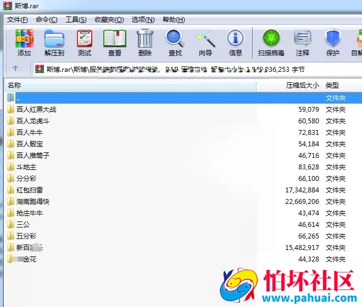Select the 百人推筒子 folder icon
The height and width of the screenshot is (307, 362).
(10, 155)
